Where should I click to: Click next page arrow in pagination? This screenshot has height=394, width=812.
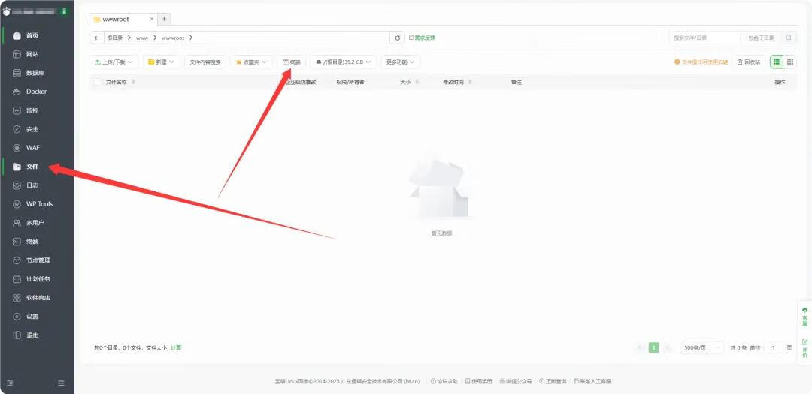tap(668, 348)
